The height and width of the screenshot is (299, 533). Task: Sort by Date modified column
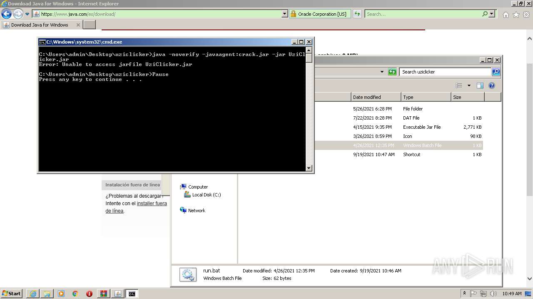376,97
